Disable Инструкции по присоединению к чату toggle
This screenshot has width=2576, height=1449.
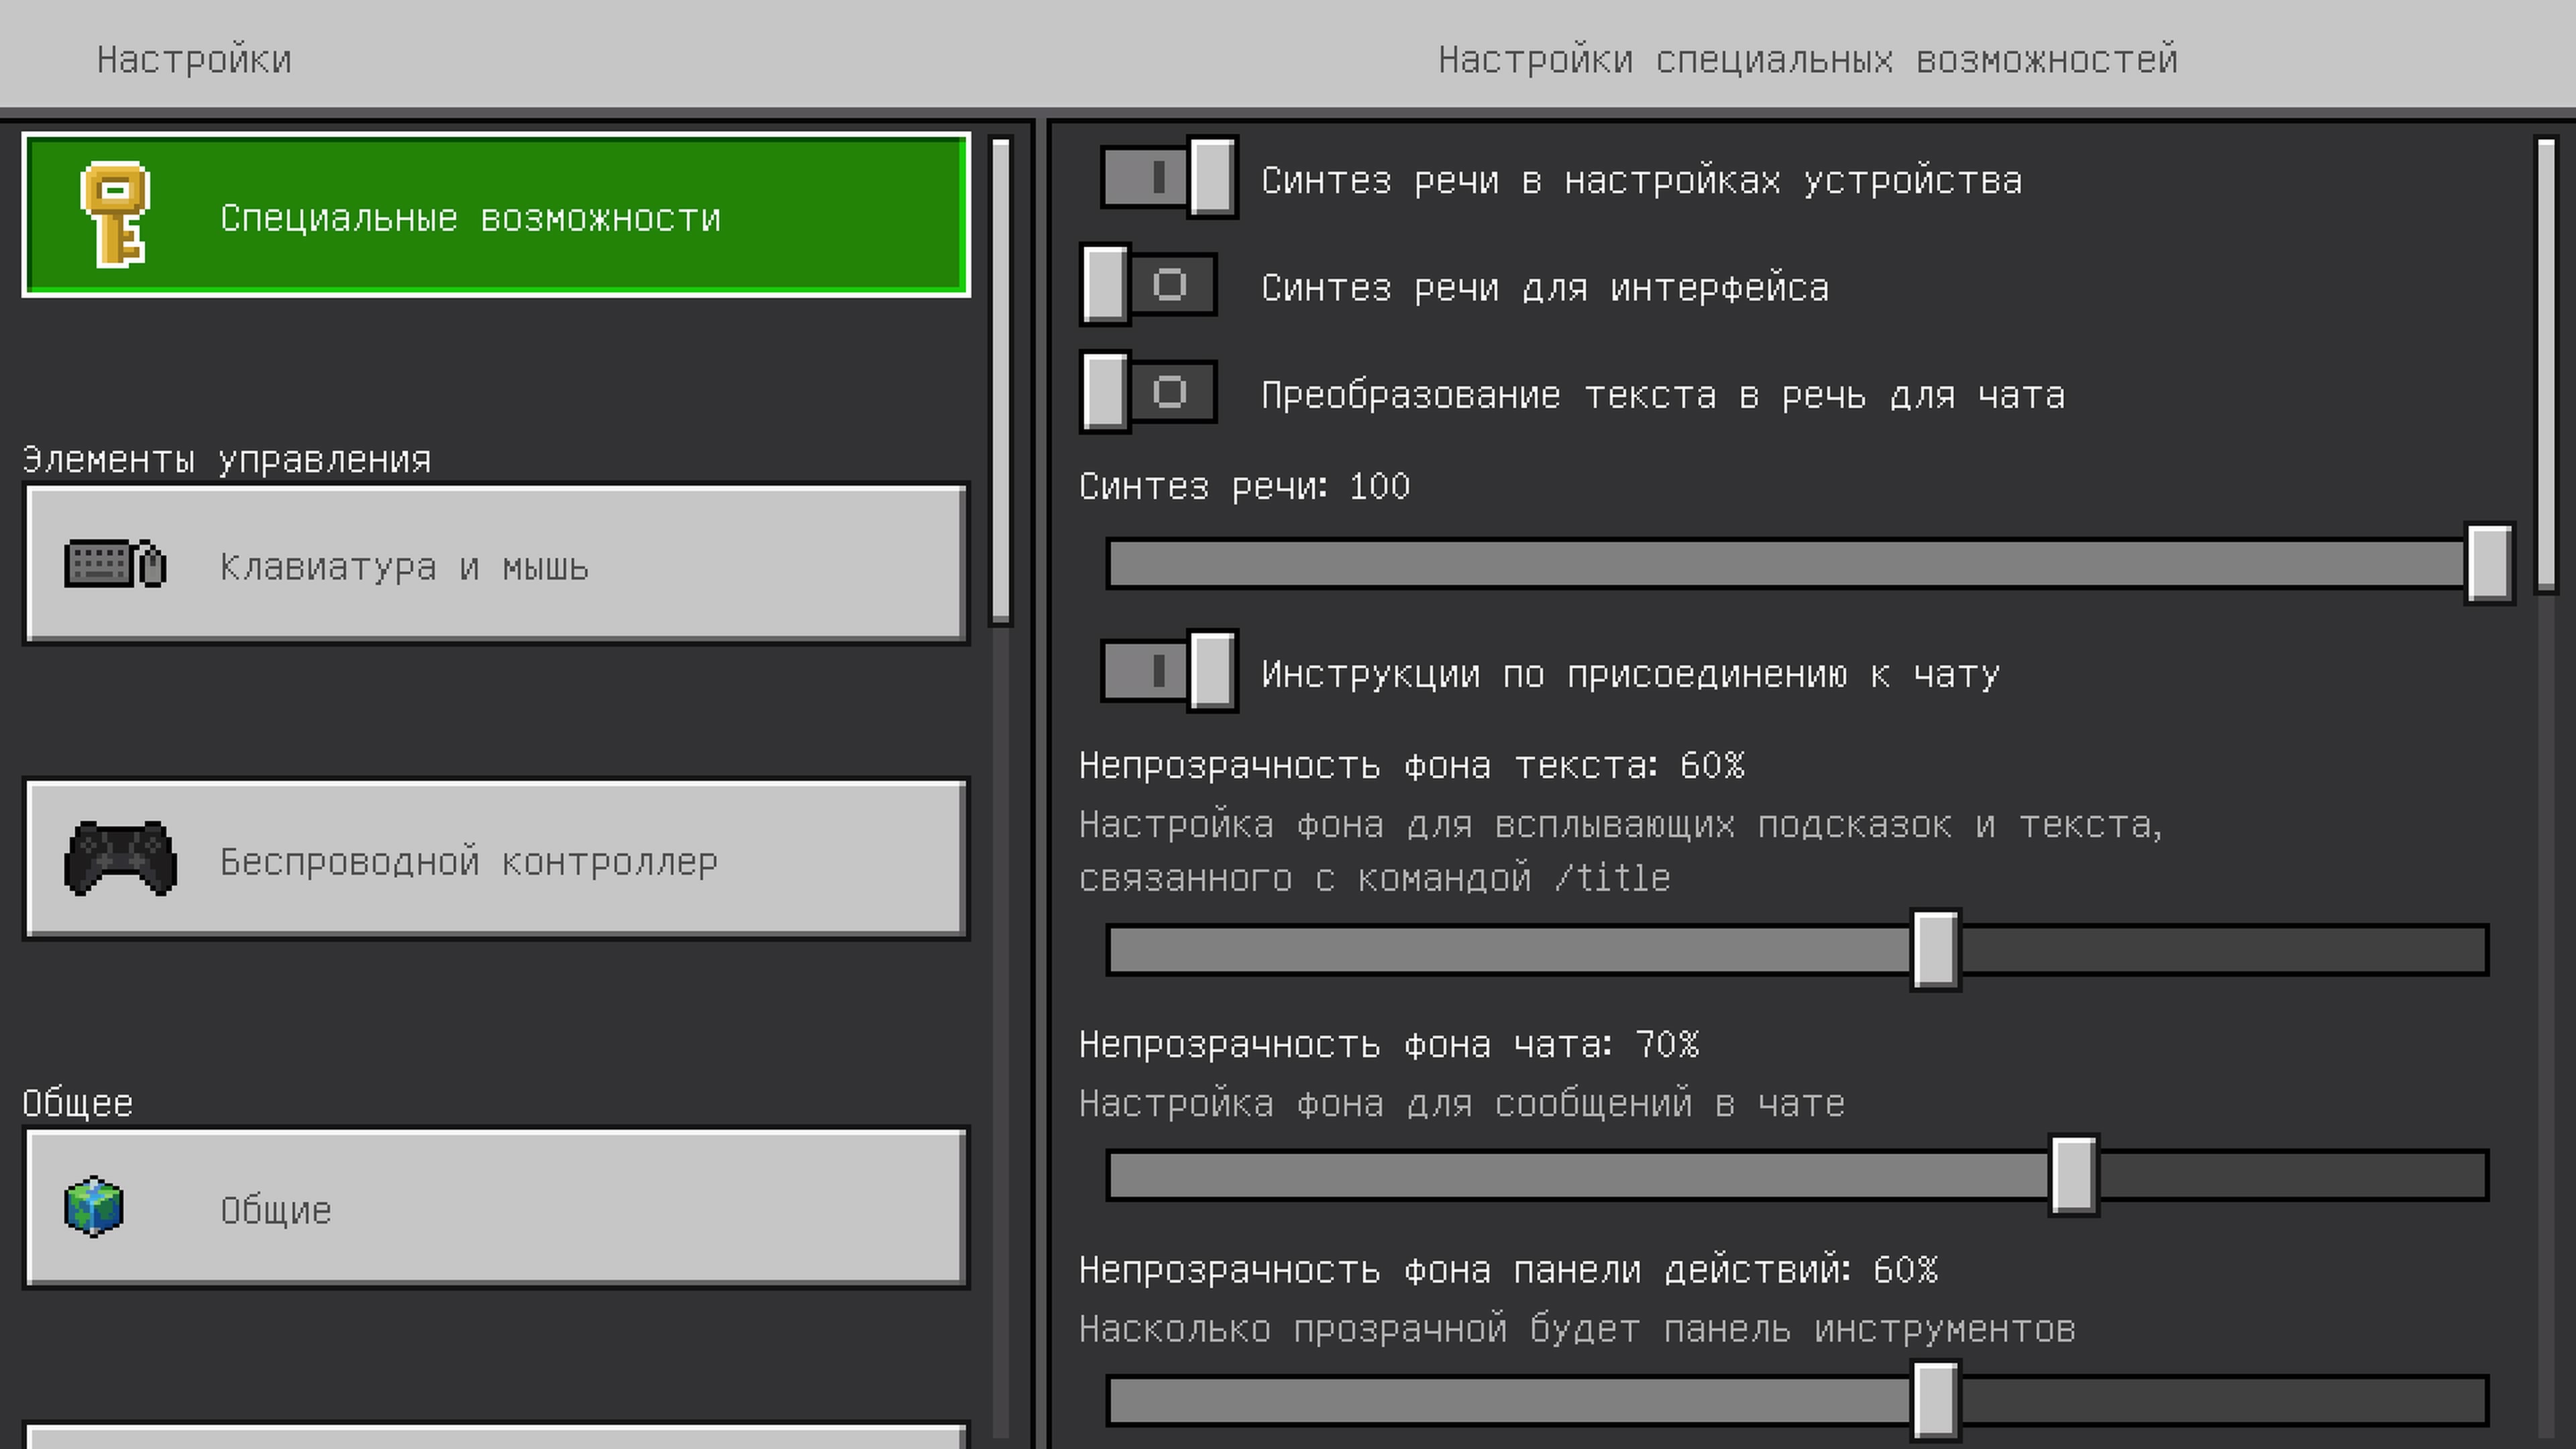coord(1168,671)
